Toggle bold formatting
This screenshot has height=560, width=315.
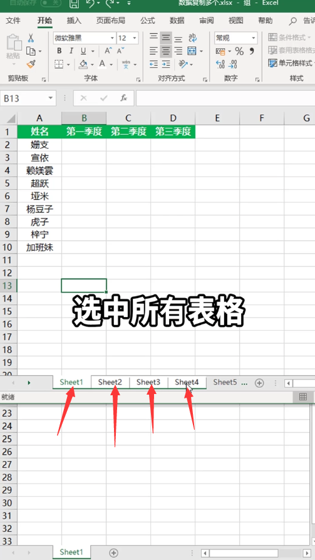point(59,51)
